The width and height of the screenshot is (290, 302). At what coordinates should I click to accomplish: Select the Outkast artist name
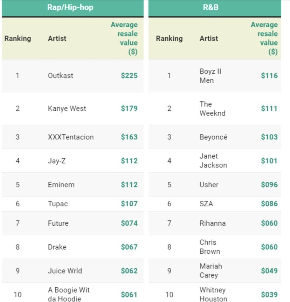pyautogui.click(x=61, y=76)
